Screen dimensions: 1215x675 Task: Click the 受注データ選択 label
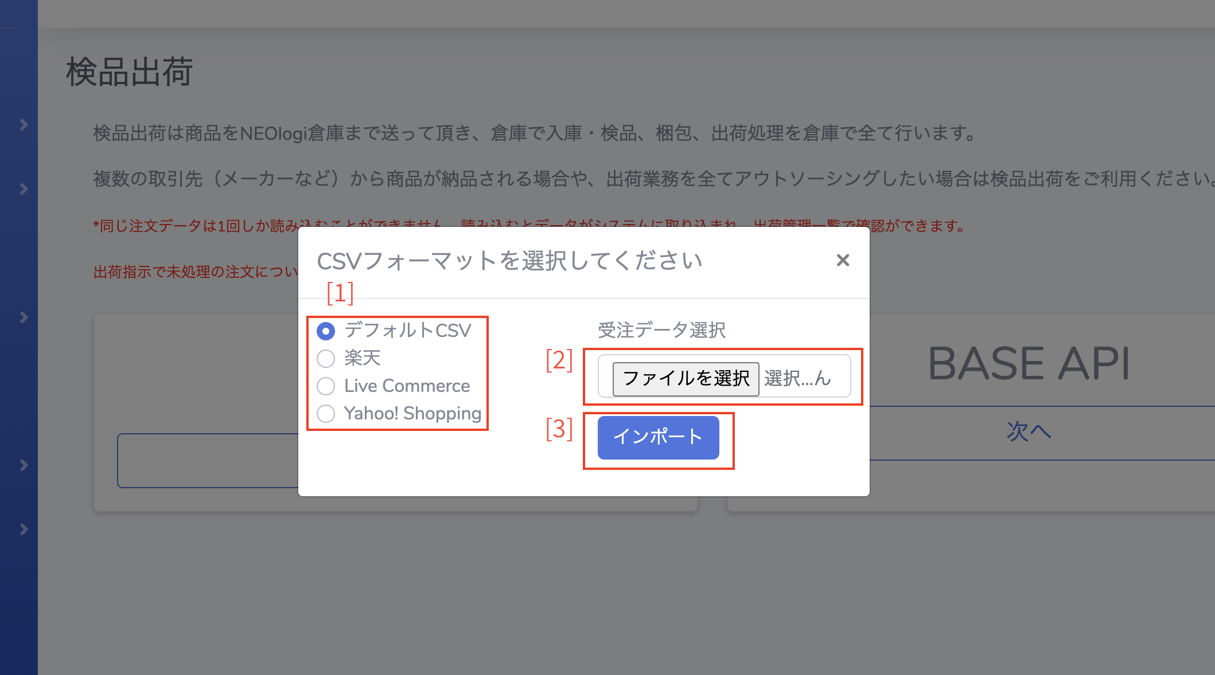coord(661,330)
